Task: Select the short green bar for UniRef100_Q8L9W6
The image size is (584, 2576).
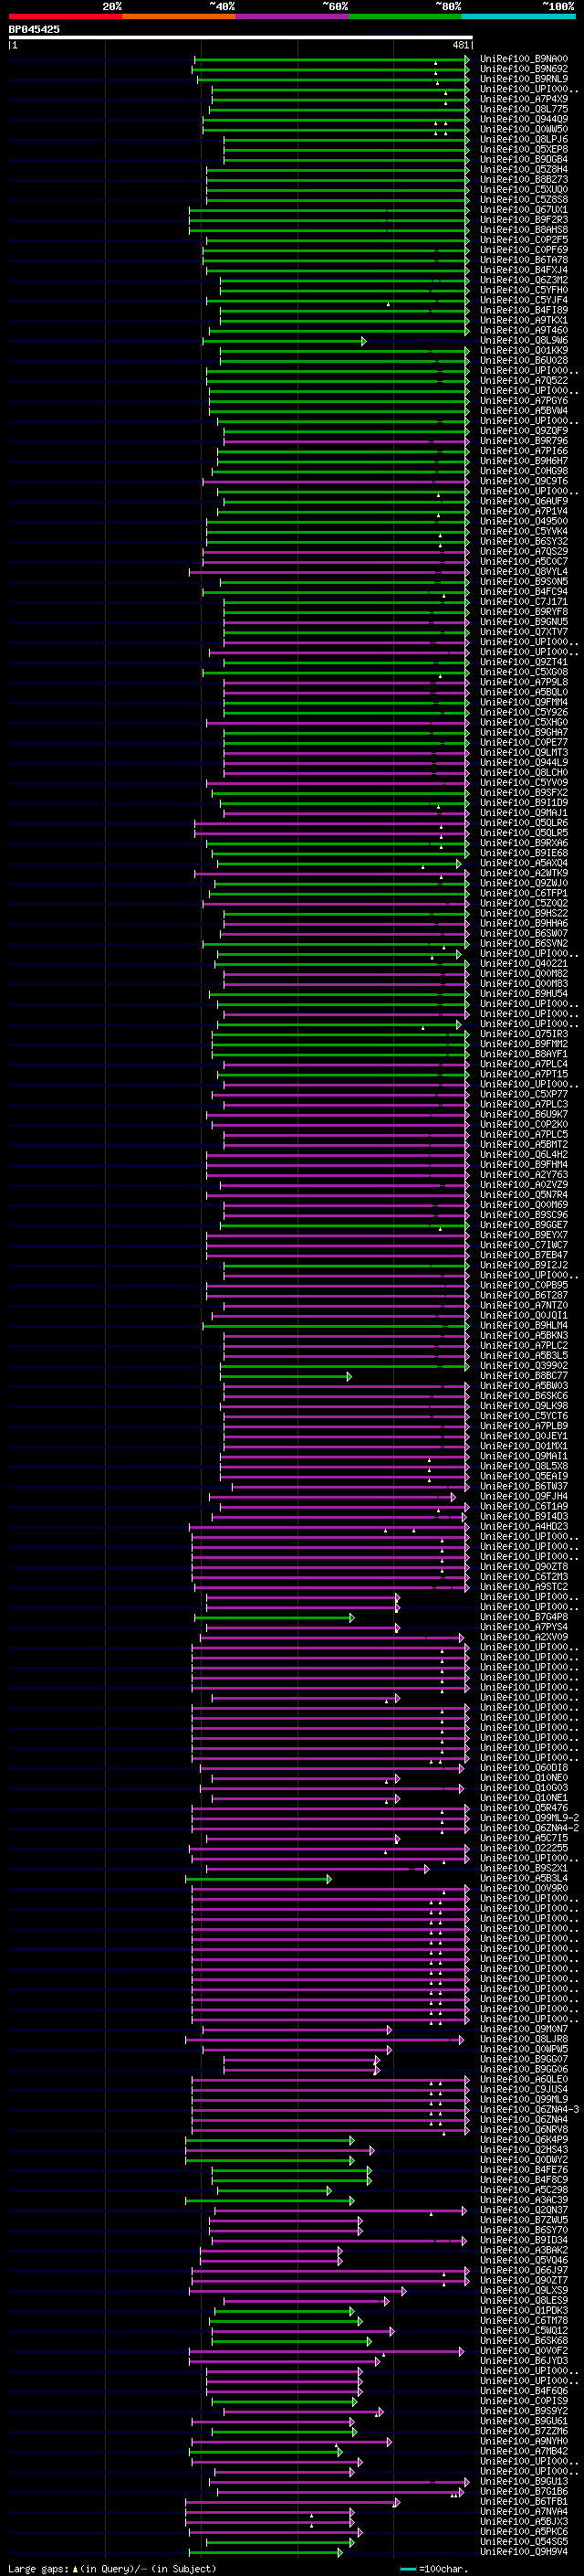Action: click(x=285, y=341)
